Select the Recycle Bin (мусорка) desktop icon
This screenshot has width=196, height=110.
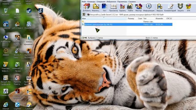6,12
